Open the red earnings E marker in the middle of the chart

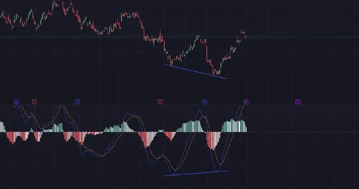pos(160,102)
